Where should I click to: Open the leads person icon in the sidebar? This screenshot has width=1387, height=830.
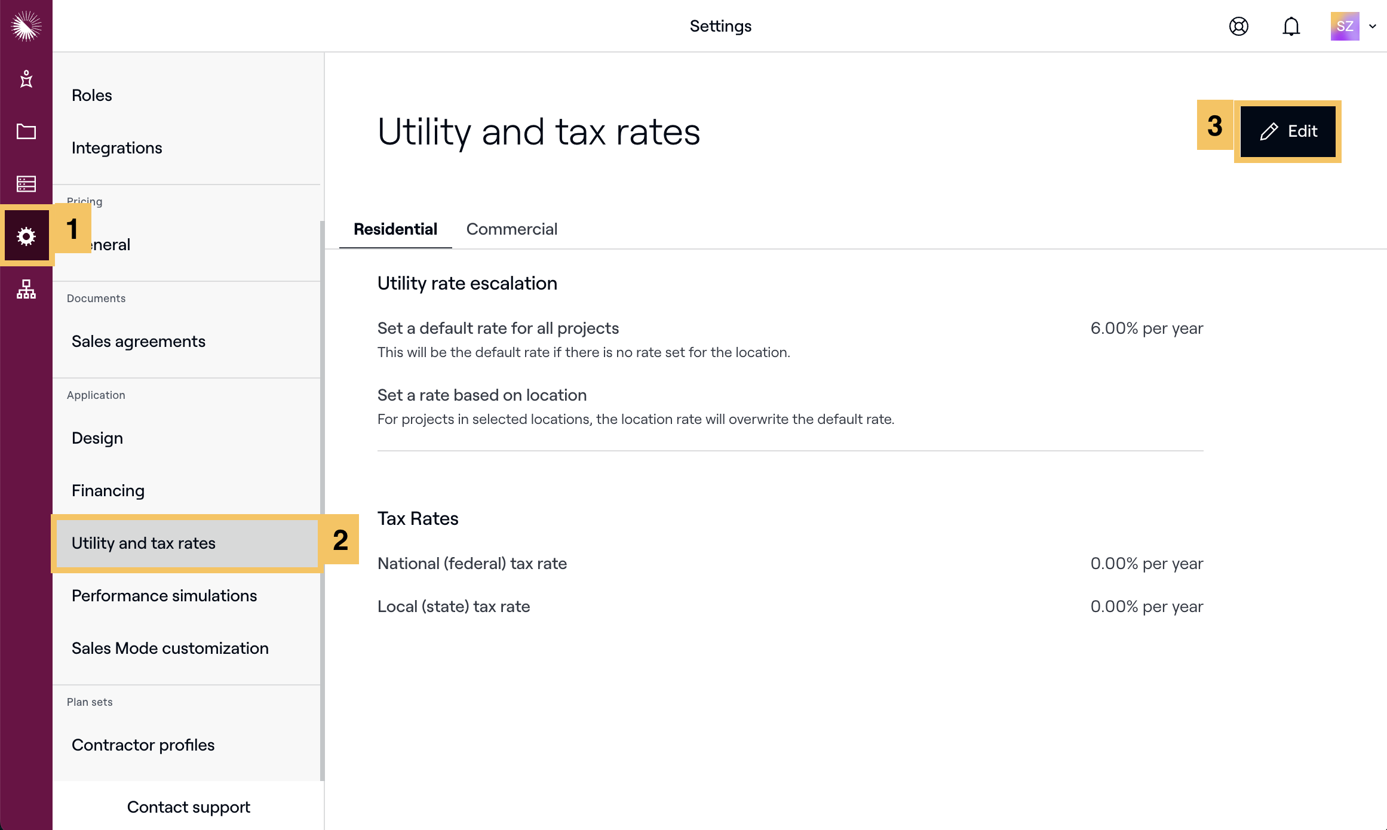point(26,79)
